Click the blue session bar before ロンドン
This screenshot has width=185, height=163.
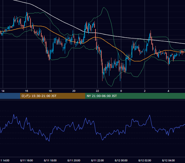(10, 96)
